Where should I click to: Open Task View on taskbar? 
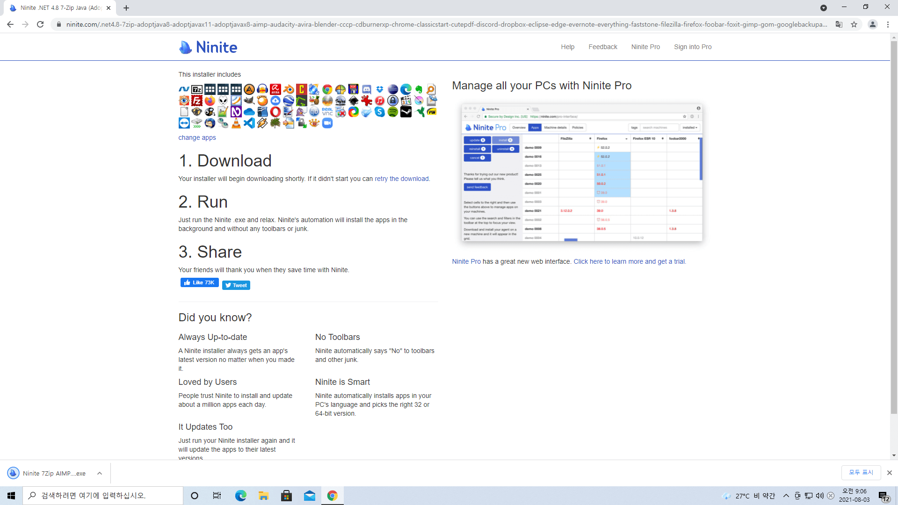(x=217, y=496)
